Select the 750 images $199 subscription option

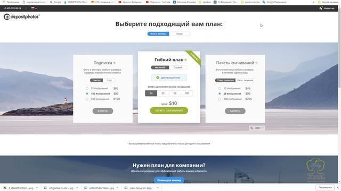[x=87, y=99]
